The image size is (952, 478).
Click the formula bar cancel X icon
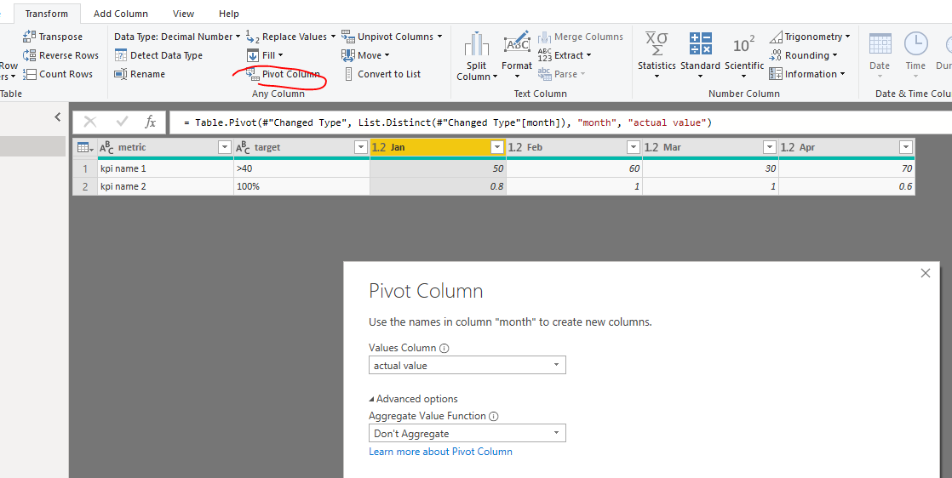click(x=90, y=122)
